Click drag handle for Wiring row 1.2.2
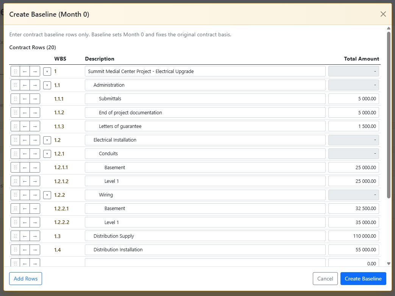 (x=15, y=195)
